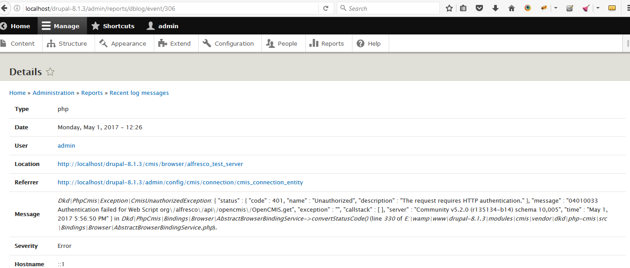Open the Reports admin menu

[327, 43]
